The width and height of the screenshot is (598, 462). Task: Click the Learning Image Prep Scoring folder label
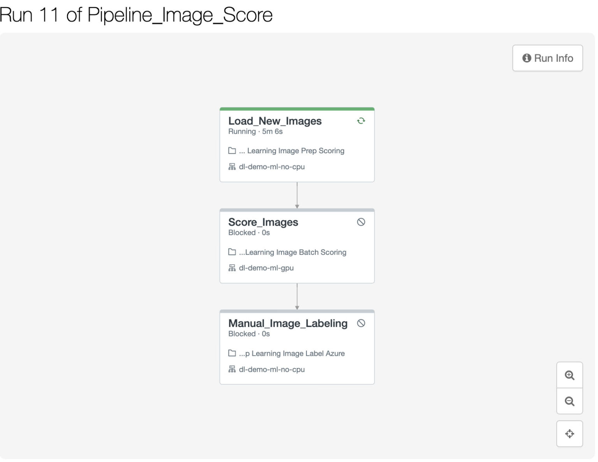pyautogui.click(x=291, y=150)
